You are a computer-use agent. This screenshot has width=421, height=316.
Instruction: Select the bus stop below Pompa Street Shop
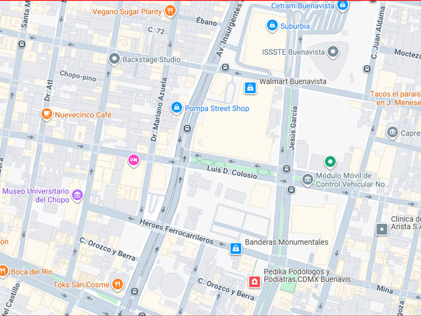click(x=187, y=128)
